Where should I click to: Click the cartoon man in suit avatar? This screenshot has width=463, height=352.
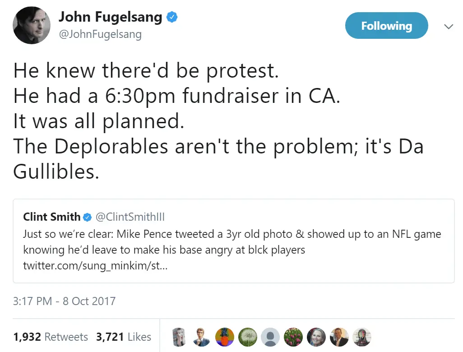(201, 337)
